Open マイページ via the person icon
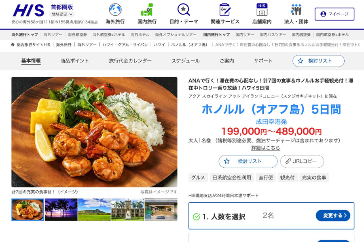The height and width of the screenshot is (242, 364). (x=322, y=13)
